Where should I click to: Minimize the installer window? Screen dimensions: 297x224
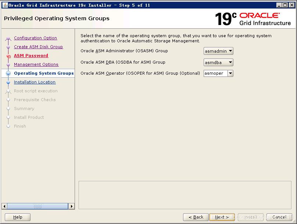[x=279, y=5]
